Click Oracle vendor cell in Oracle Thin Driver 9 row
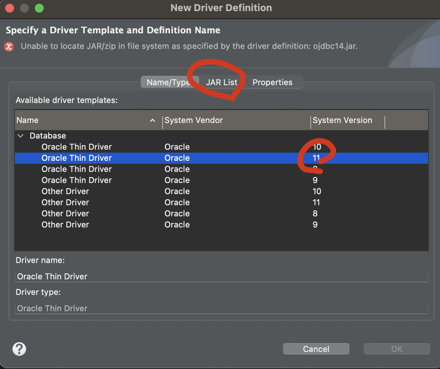Screen dimensions: 440x369 tap(177, 180)
